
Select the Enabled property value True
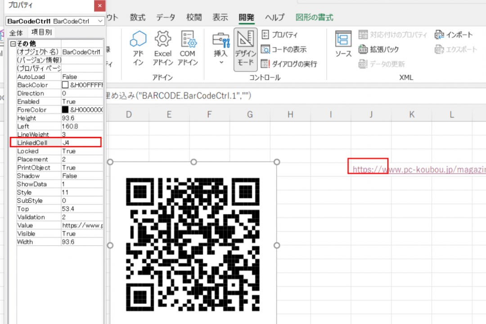pos(82,102)
